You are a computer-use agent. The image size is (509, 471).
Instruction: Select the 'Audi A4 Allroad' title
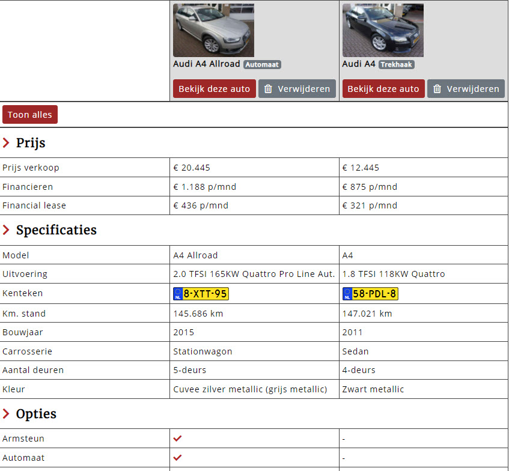click(207, 64)
